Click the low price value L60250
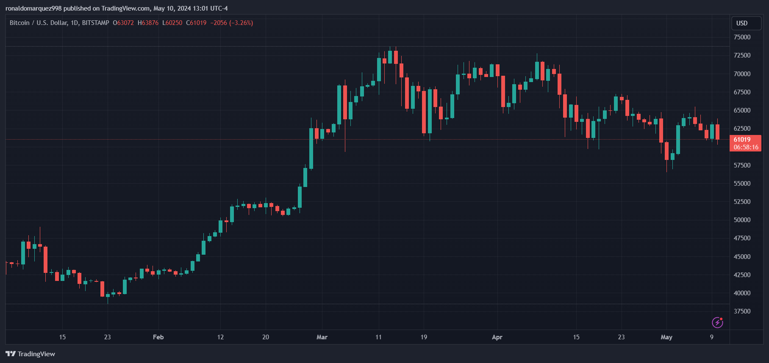 pos(172,23)
